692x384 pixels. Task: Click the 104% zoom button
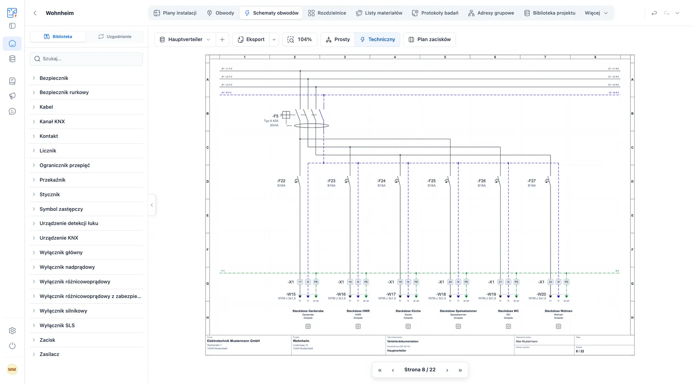pyautogui.click(x=299, y=40)
